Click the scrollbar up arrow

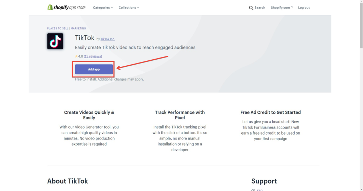coord(361,2)
